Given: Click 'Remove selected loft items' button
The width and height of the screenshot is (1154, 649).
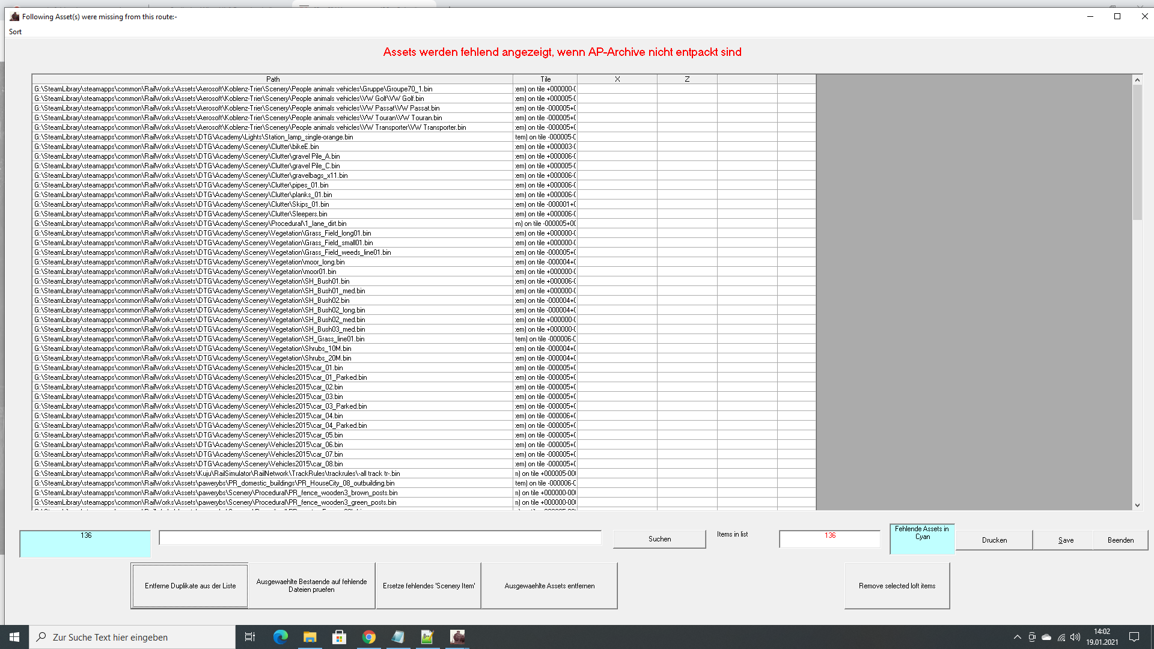Looking at the screenshot, I should tap(897, 586).
